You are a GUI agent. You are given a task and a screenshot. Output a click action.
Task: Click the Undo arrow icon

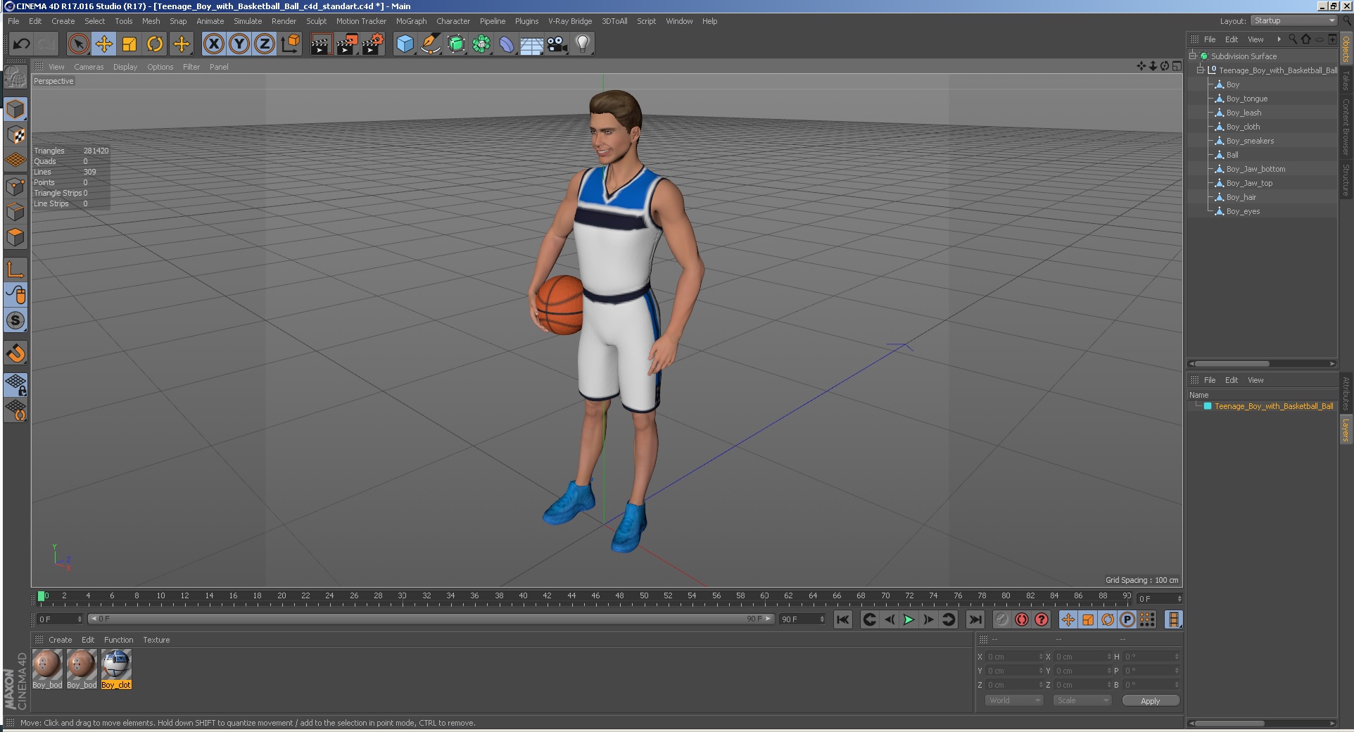[x=21, y=44]
